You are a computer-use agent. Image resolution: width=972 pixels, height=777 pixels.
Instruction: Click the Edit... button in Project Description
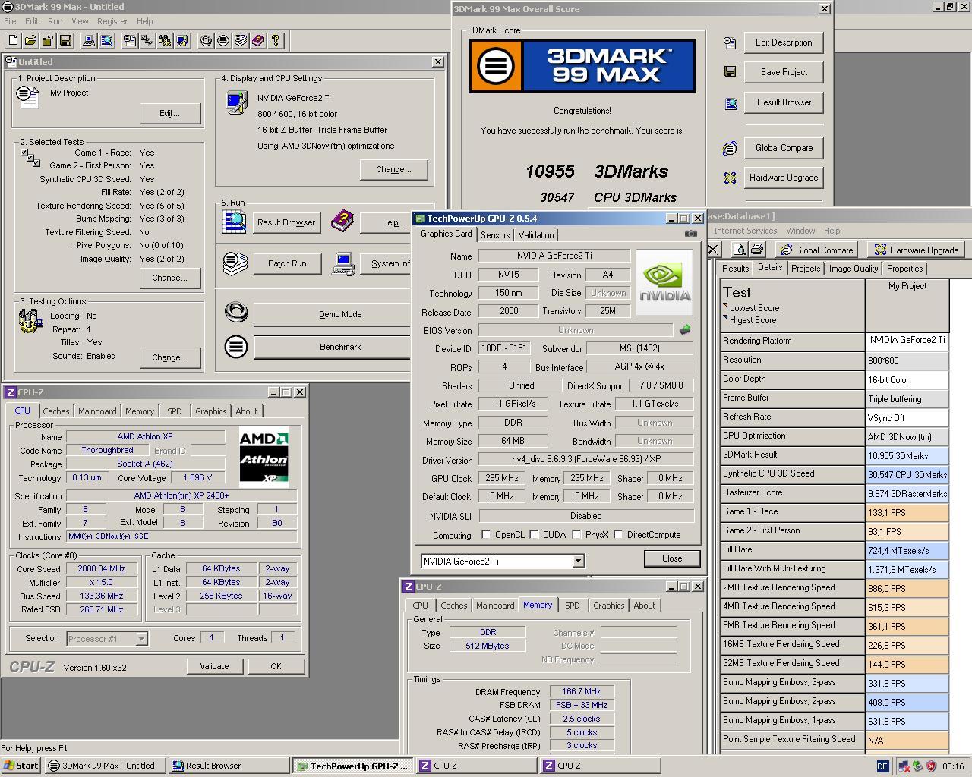pos(170,113)
